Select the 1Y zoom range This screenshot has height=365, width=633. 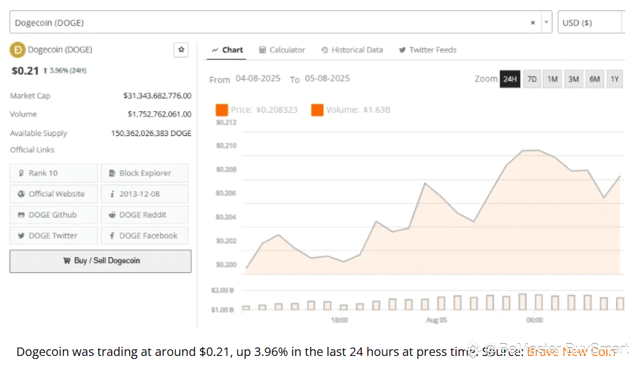pos(614,79)
